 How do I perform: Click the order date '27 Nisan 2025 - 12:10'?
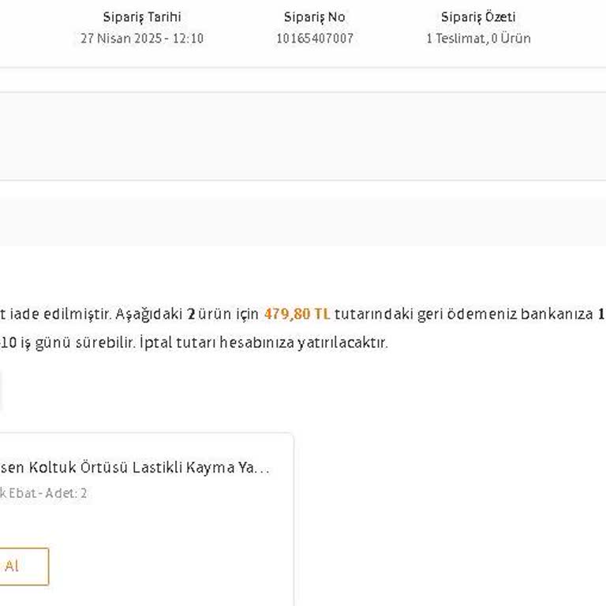pyautogui.click(x=142, y=38)
